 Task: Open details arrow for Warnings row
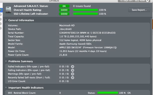pos(72,74)
